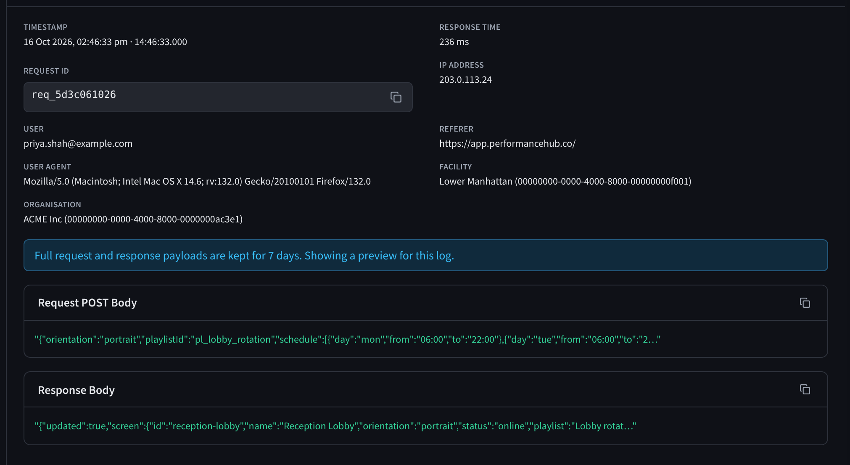This screenshot has height=465, width=850.
Task: Click the Request POST Body heading
Action: (x=87, y=303)
